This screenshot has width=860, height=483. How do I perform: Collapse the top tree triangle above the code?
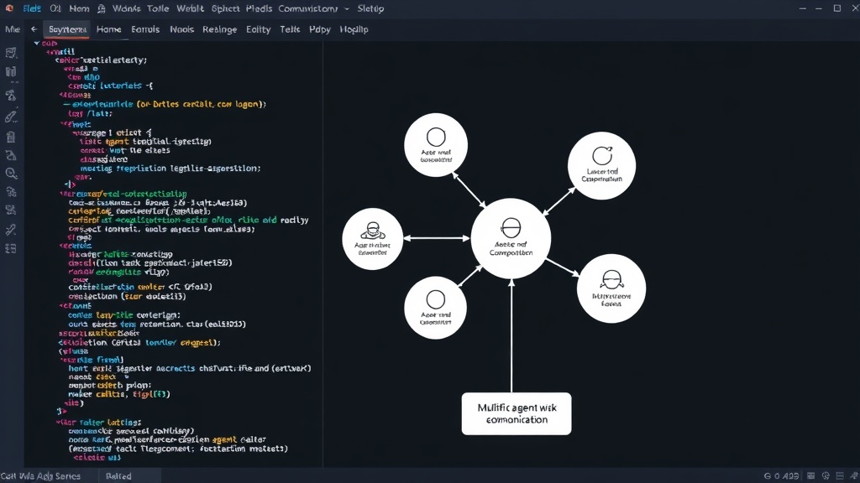pos(37,43)
